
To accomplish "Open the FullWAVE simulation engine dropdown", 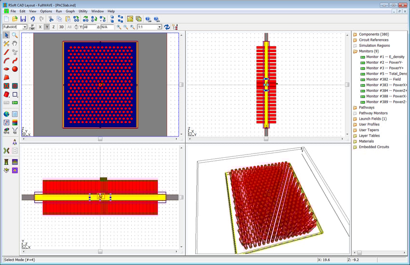I will (x=14, y=27).
